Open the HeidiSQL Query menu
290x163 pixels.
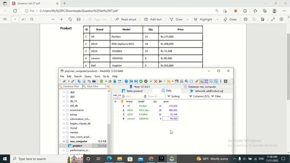coord(88,77)
